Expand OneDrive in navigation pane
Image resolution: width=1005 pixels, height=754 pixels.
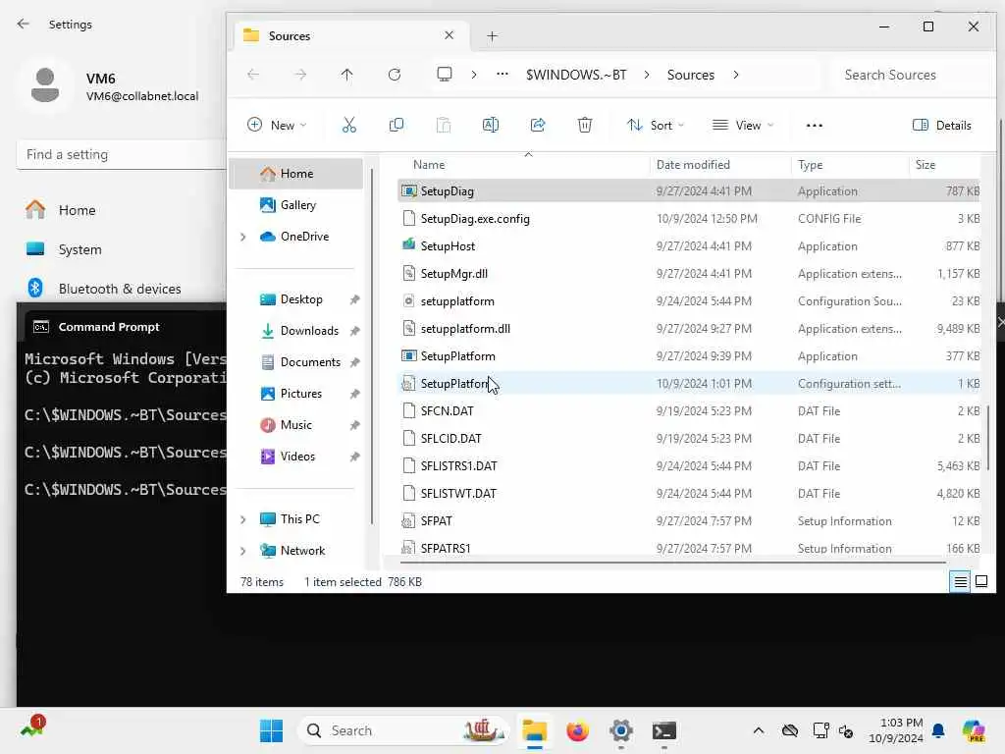click(x=243, y=237)
